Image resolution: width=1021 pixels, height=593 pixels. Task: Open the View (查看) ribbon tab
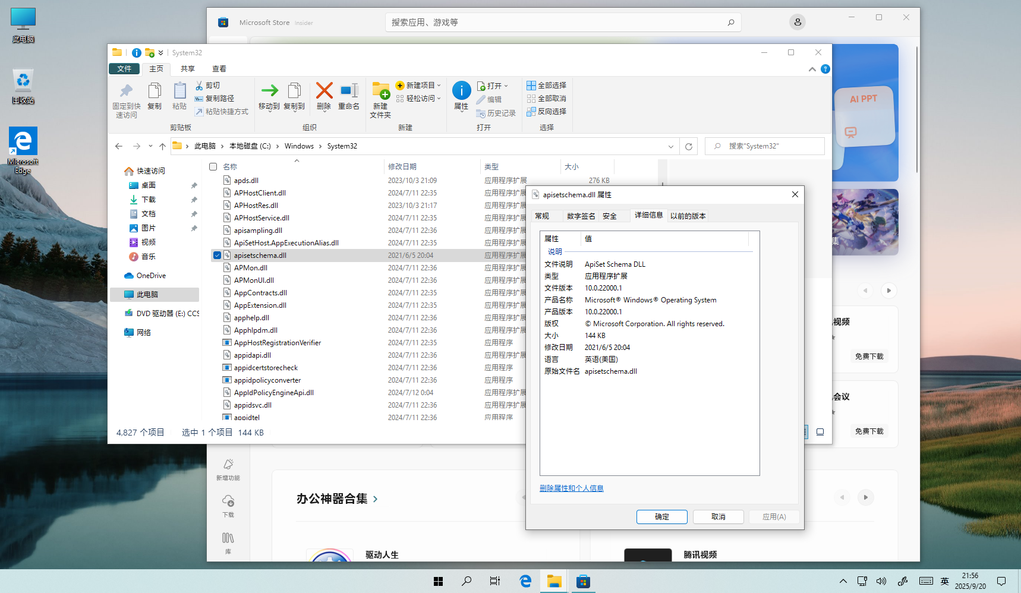pyautogui.click(x=219, y=69)
